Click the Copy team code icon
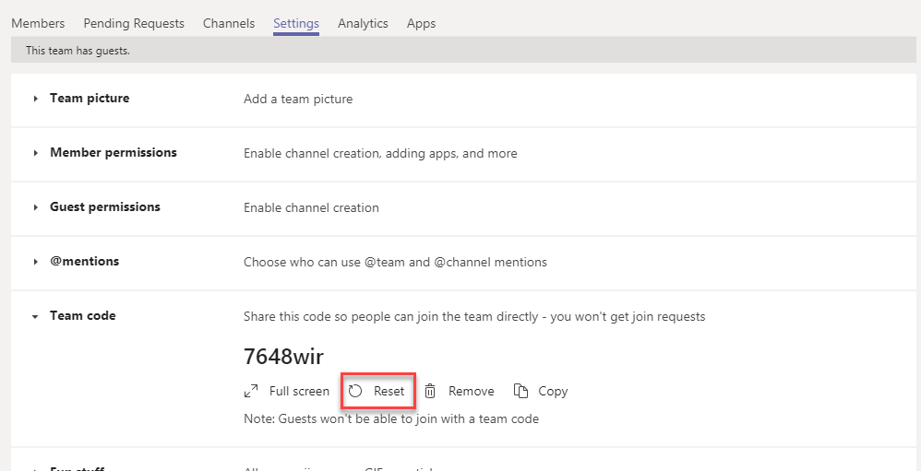Image resolution: width=921 pixels, height=471 pixels. [x=520, y=392]
